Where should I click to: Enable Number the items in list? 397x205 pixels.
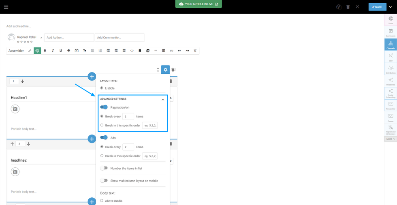[104, 168]
